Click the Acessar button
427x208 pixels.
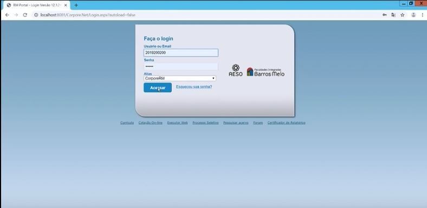click(158, 88)
